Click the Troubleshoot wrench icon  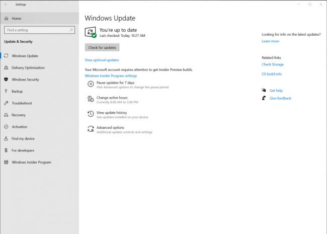pyautogui.click(x=6, y=103)
